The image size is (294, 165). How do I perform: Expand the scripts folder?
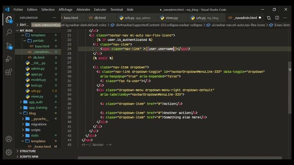(x=23, y=130)
